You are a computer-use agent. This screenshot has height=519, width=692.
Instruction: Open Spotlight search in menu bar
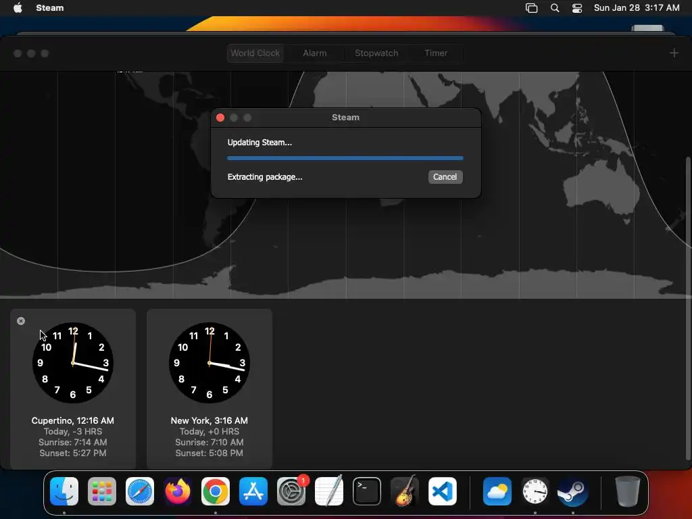555,8
